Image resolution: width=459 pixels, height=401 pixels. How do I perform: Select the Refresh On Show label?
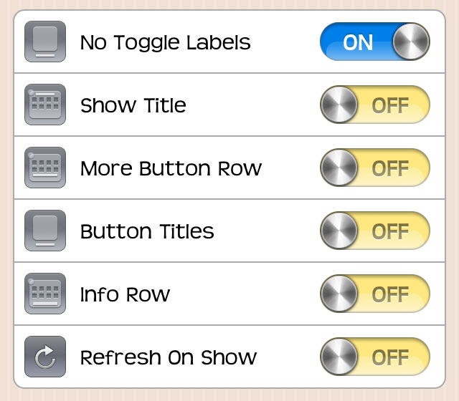point(169,357)
